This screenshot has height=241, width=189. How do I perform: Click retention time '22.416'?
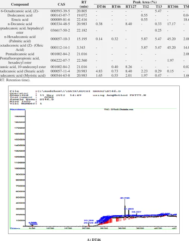coord(82,19)
